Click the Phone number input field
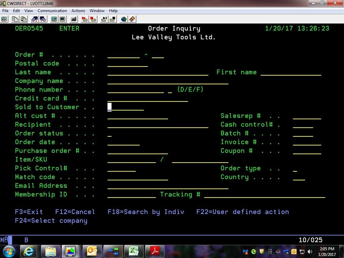 coord(136,90)
